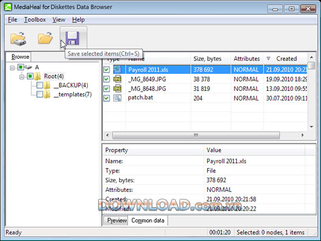Screen dimensions: 321x241
Task: Open the Help menu
Action: tap(78, 19)
